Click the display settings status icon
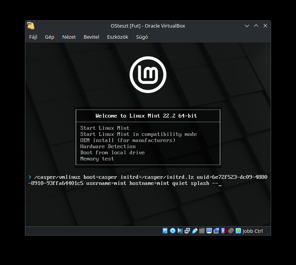The image size is (296, 265). [x=209, y=231]
